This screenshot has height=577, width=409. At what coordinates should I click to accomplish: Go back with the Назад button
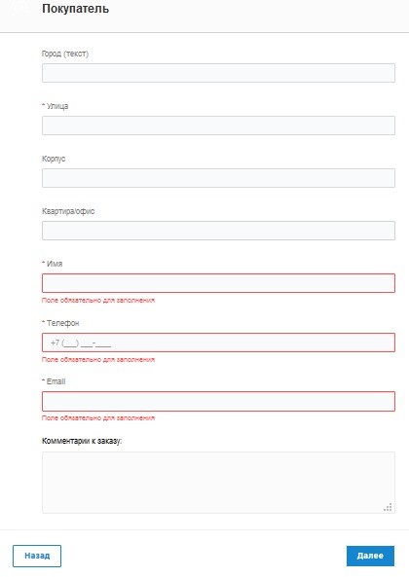(37, 556)
